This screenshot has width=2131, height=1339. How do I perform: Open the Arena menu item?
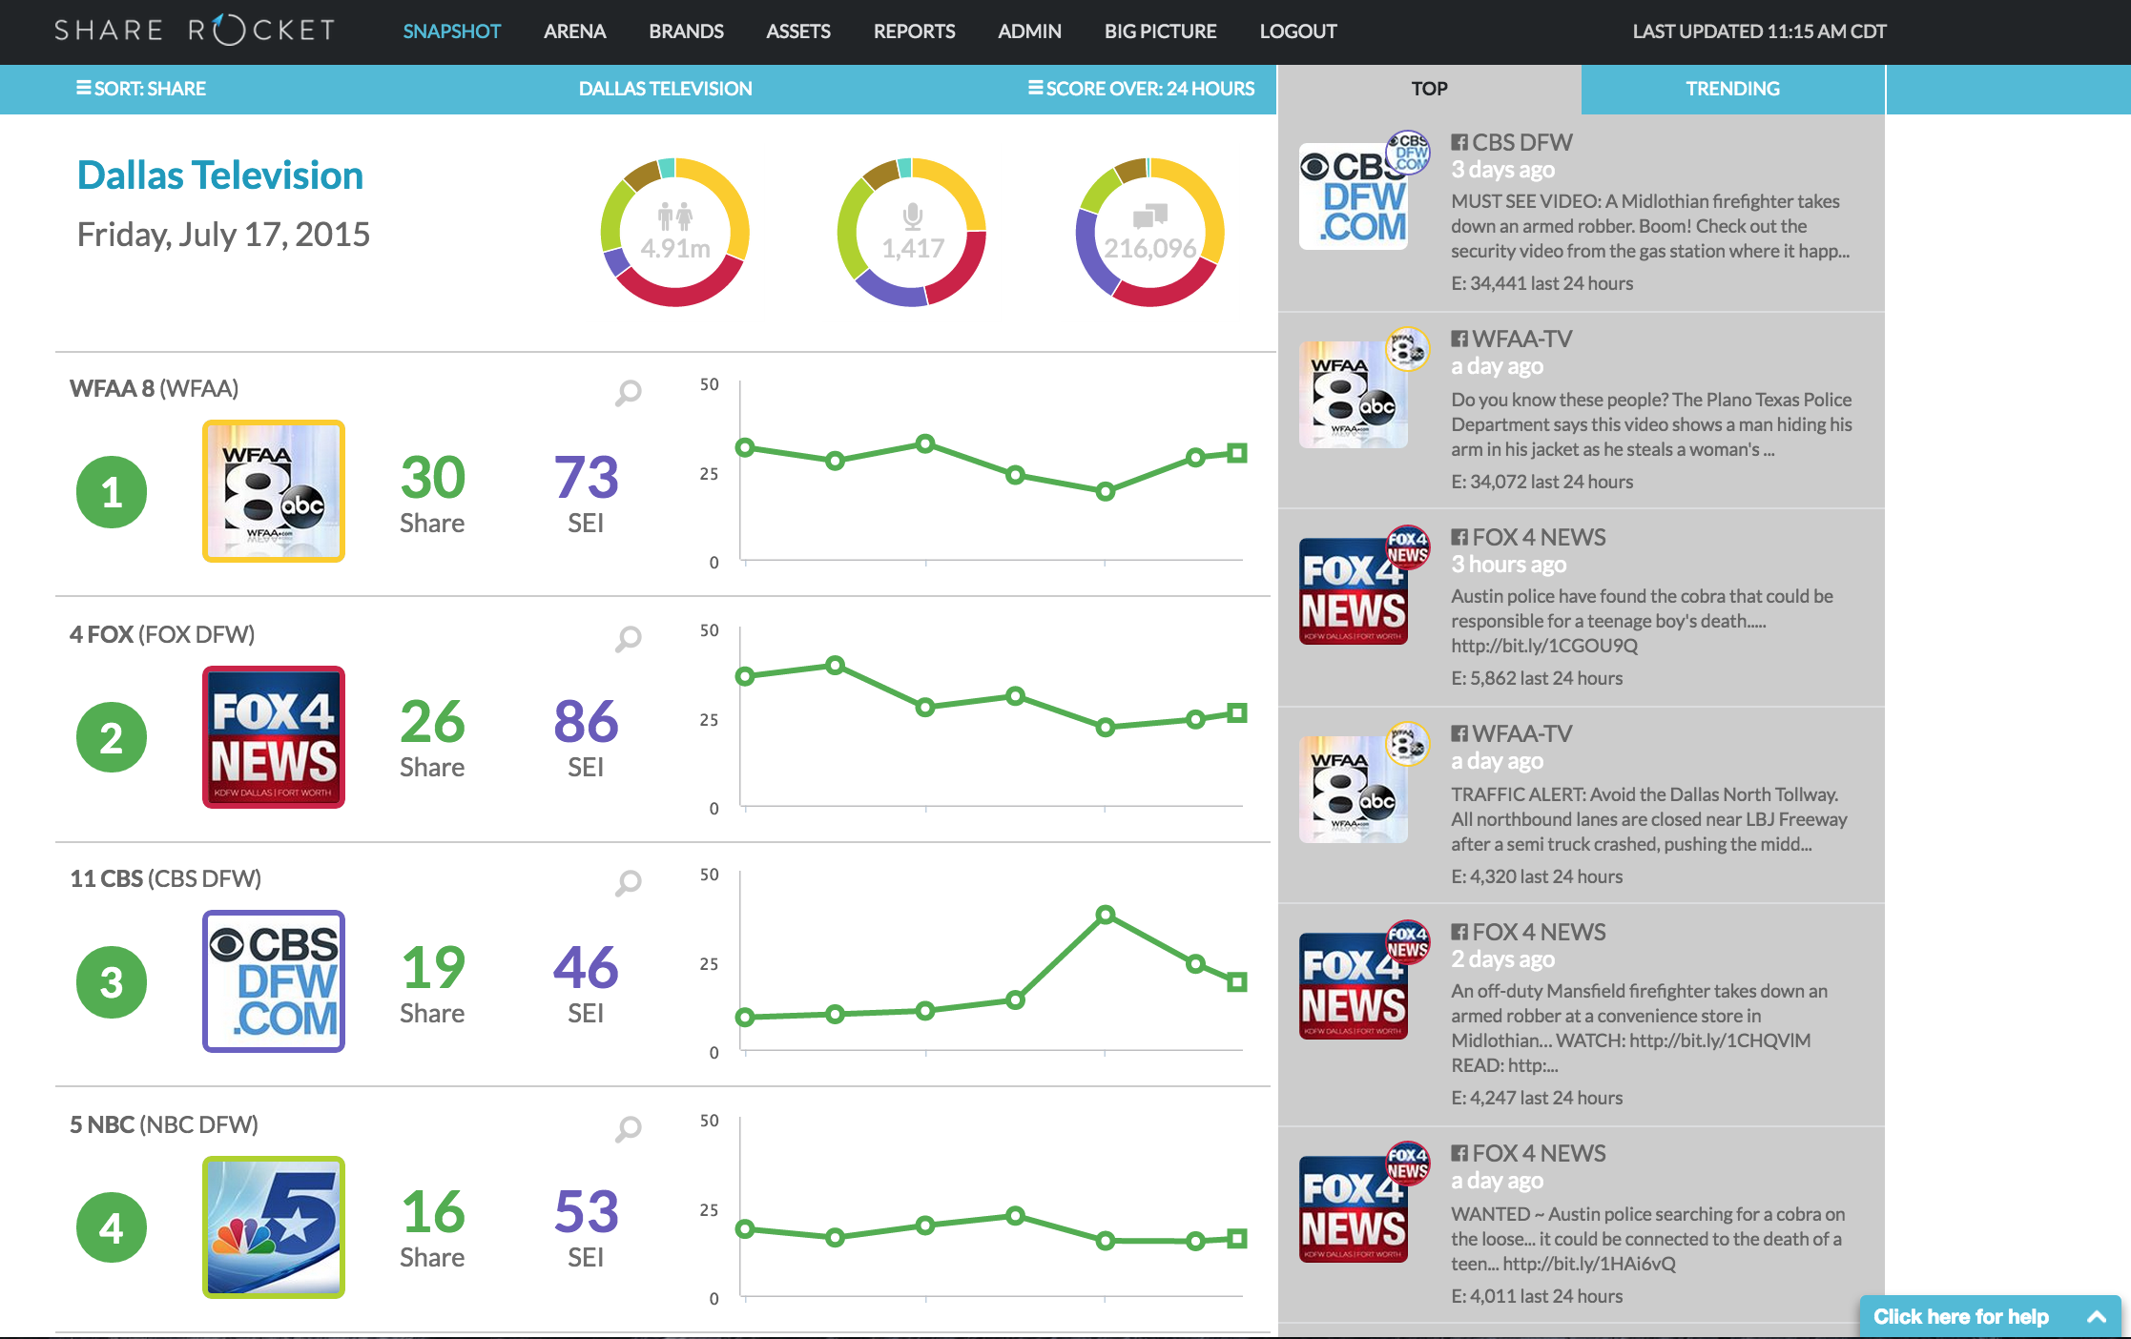574,31
